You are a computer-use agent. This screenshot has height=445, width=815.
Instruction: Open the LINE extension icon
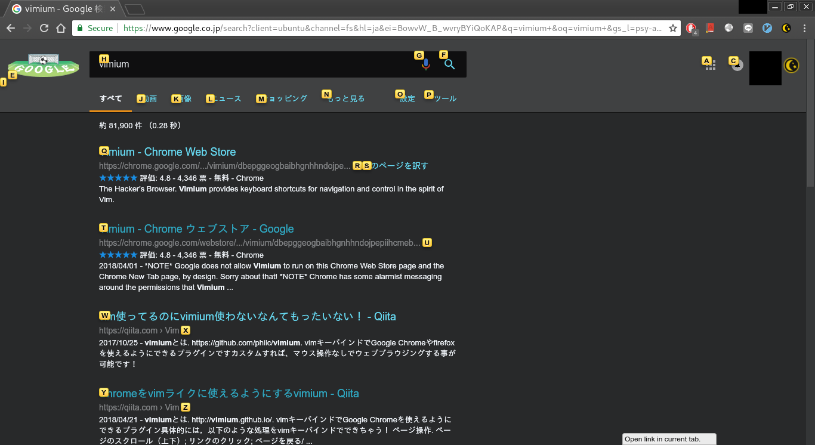click(x=748, y=28)
